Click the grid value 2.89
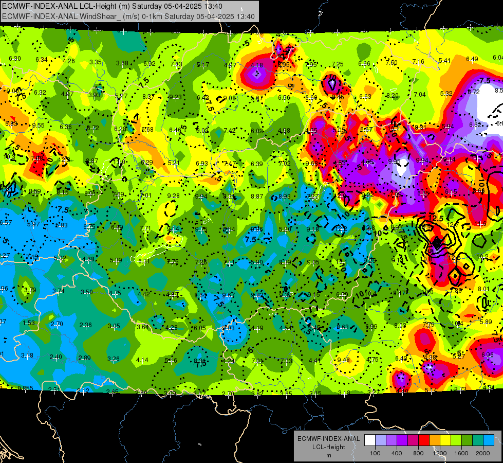The width and height of the screenshot is (503, 463). (x=85, y=358)
